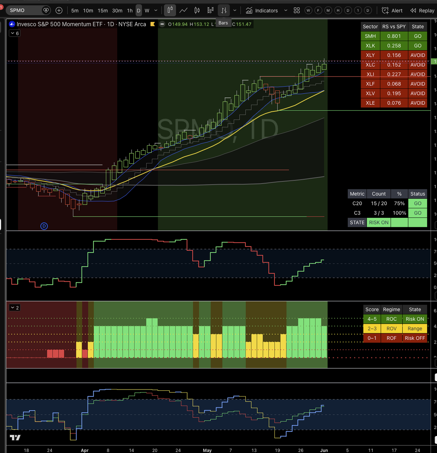
Task: Click the ROV regime cell
Action: (392, 328)
